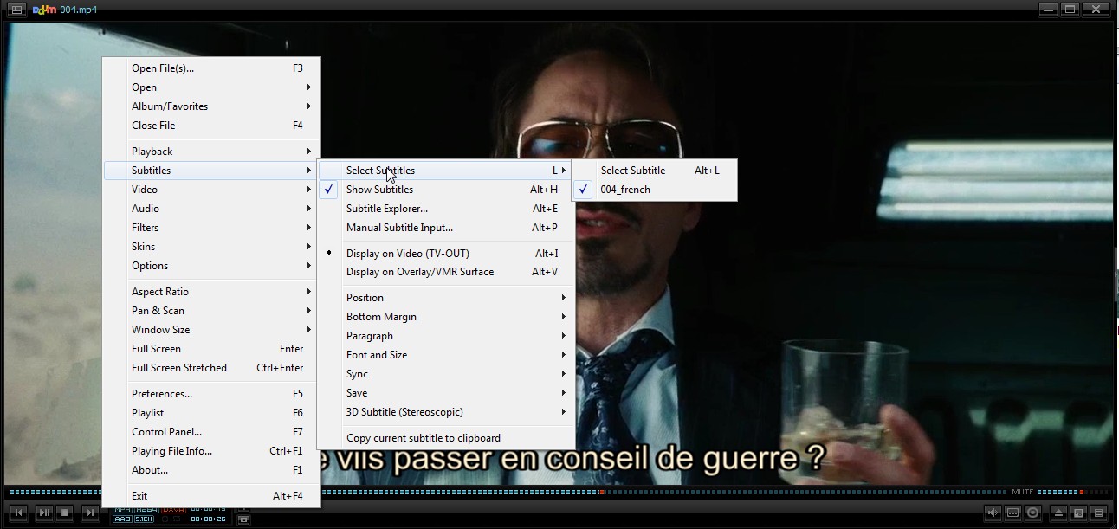Expand the Bottom Margin submenu
Image resolution: width=1119 pixels, height=529 pixels.
(x=445, y=317)
